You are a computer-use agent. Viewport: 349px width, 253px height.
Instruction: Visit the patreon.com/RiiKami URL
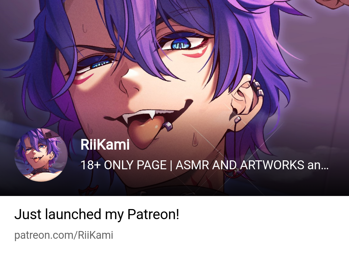coord(64,235)
